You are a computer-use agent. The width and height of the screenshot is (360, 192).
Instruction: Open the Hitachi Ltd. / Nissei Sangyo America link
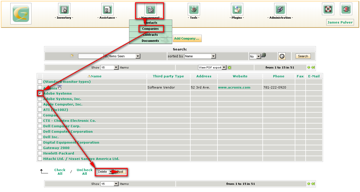81,159
